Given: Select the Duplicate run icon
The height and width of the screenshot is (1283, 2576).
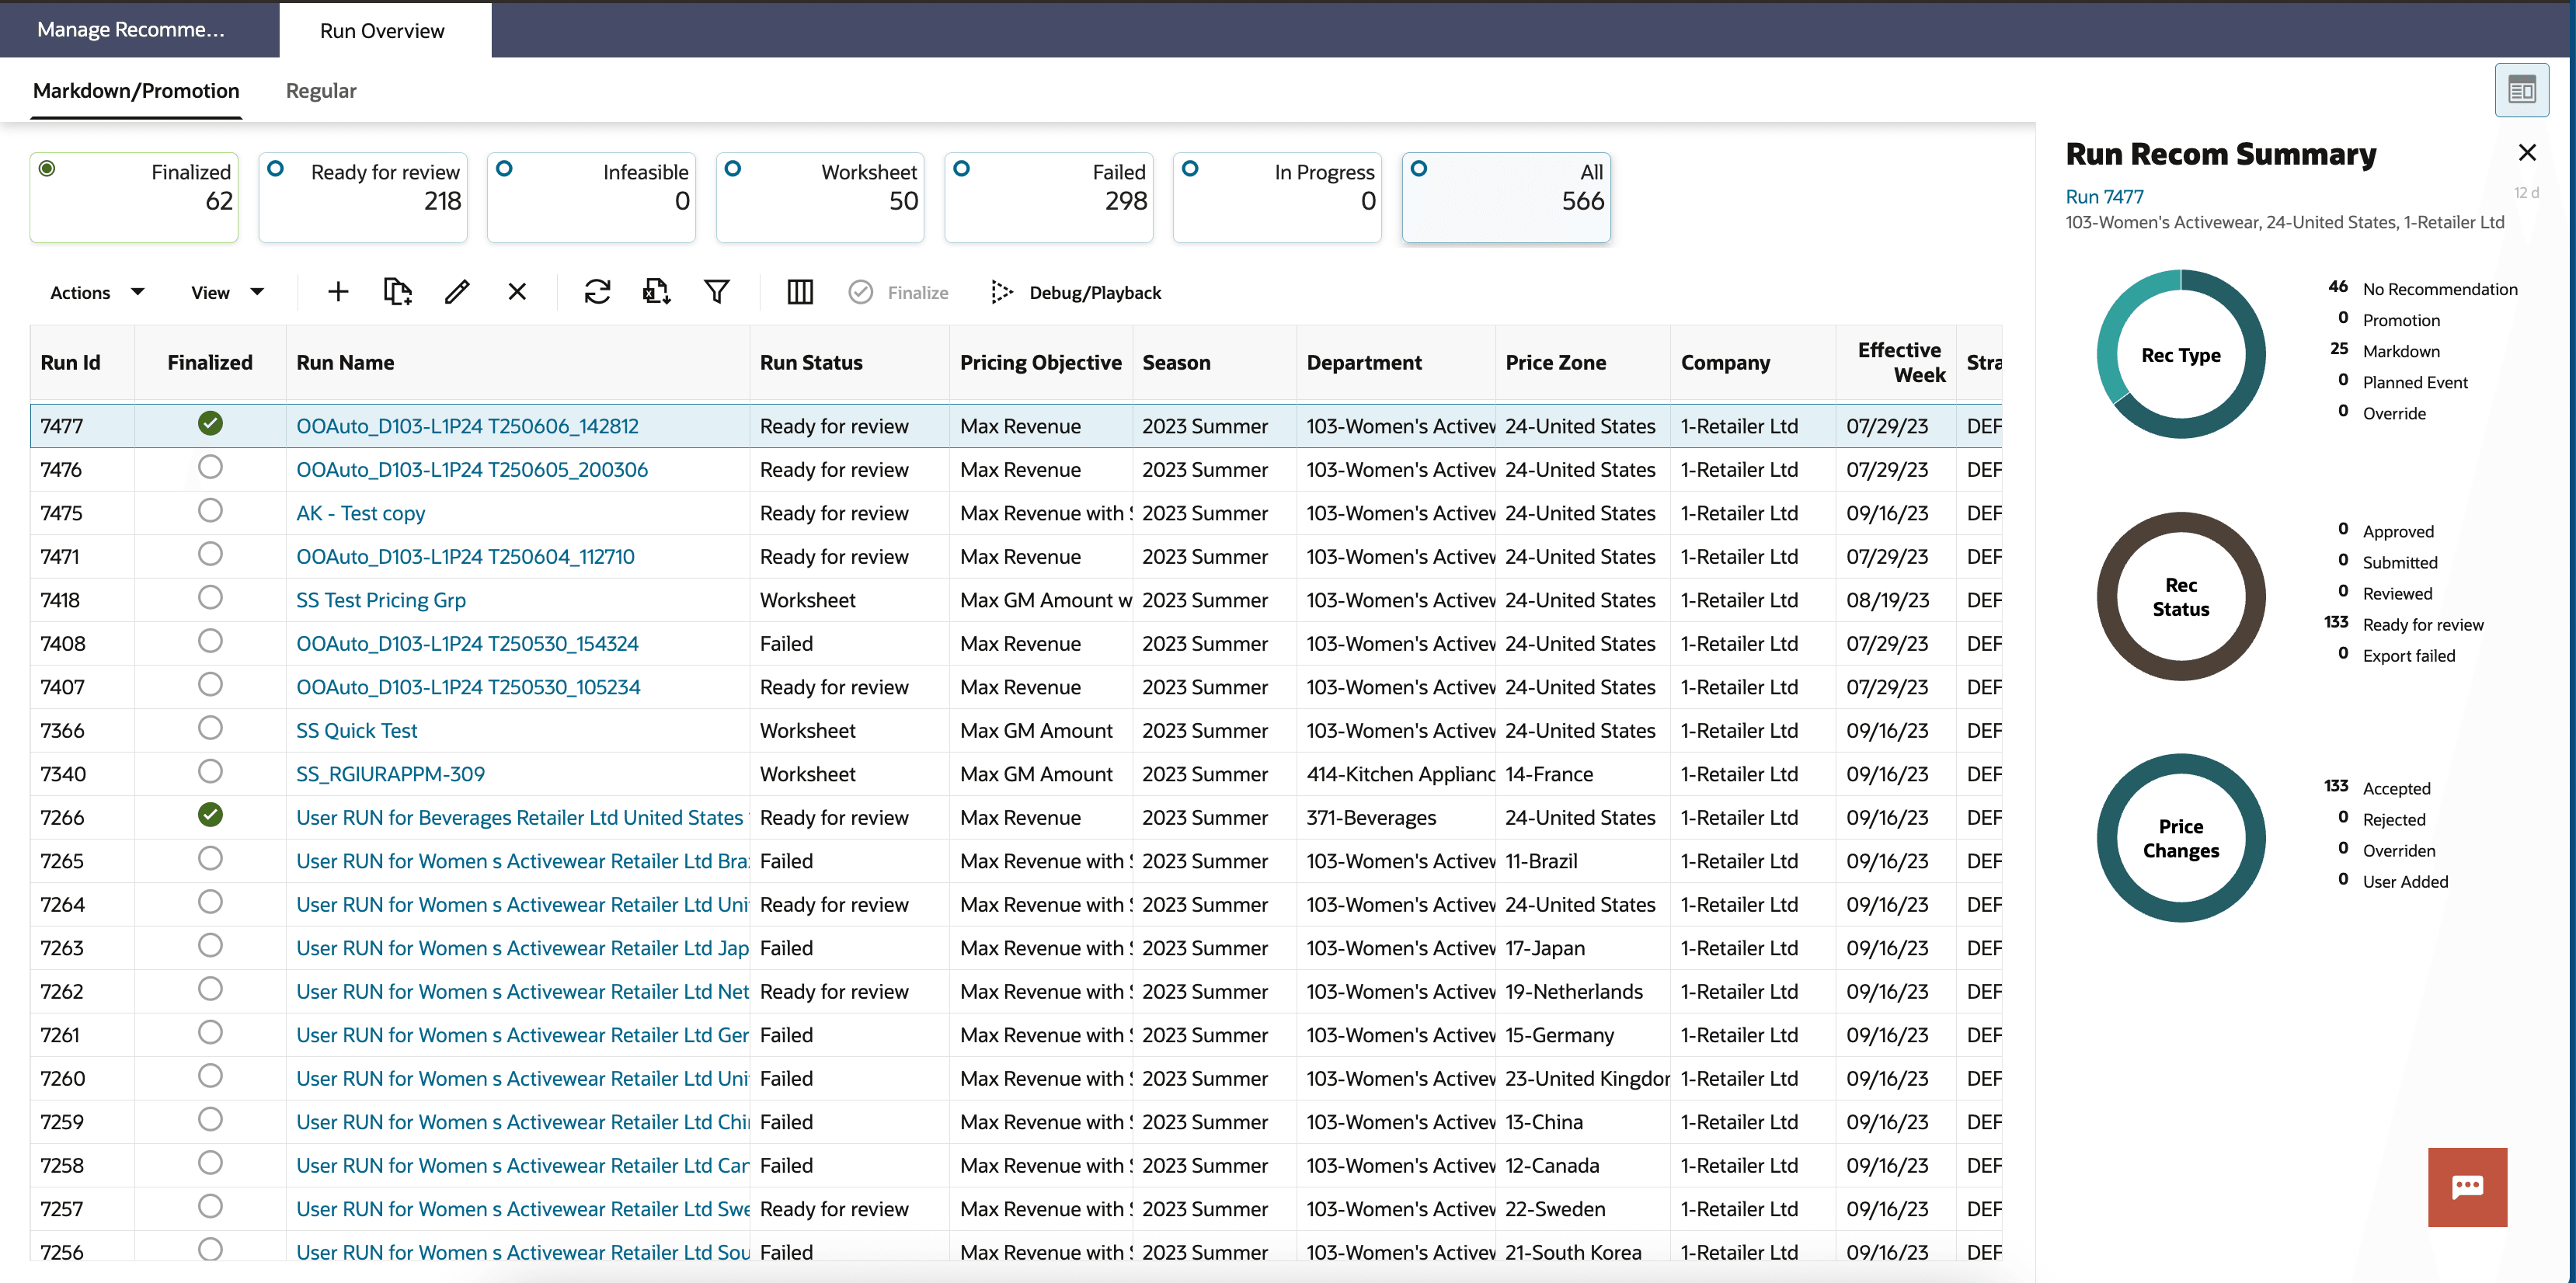Looking at the screenshot, I should [398, 292].
